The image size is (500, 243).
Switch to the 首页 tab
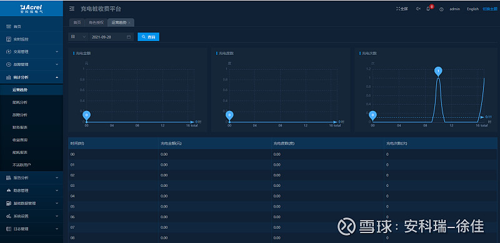pos(77,22)
